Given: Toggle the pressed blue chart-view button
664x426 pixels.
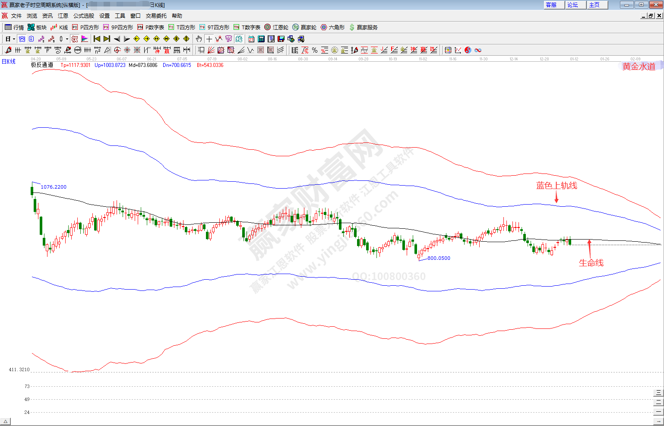Looking at the screenshot, I should 22,39.
